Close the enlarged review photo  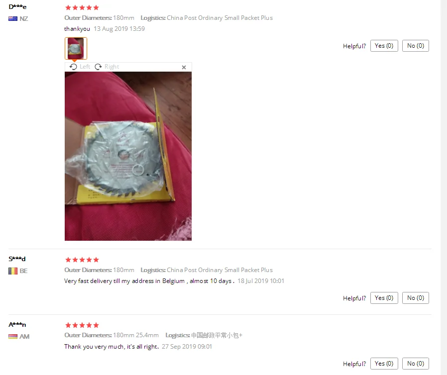click(x=184, y=67)
